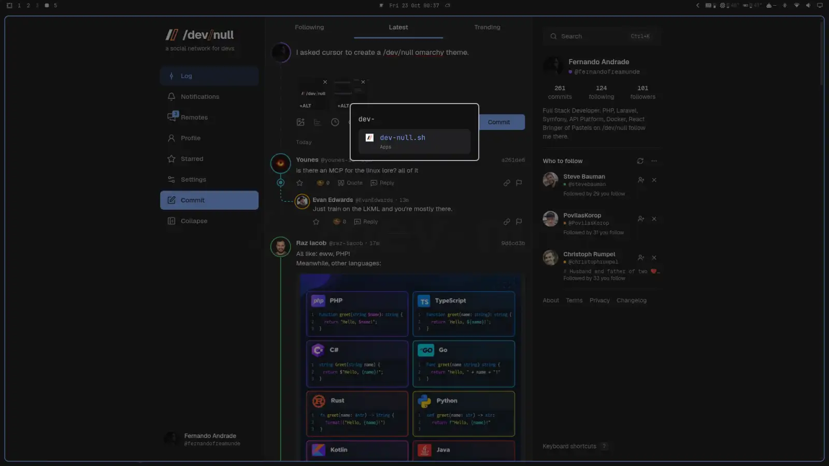Dismiss Steve Bauman suggestion
This screenshot has width=829, height=466.
654,180
